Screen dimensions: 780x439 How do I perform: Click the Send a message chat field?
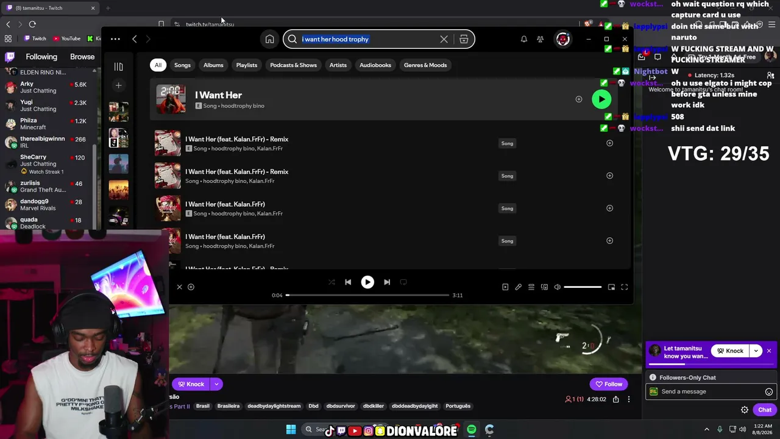click(710, 391)
